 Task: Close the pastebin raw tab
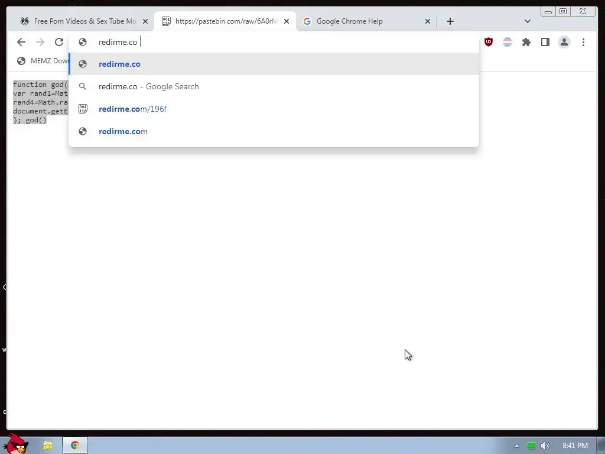click(x=287, y=21)
